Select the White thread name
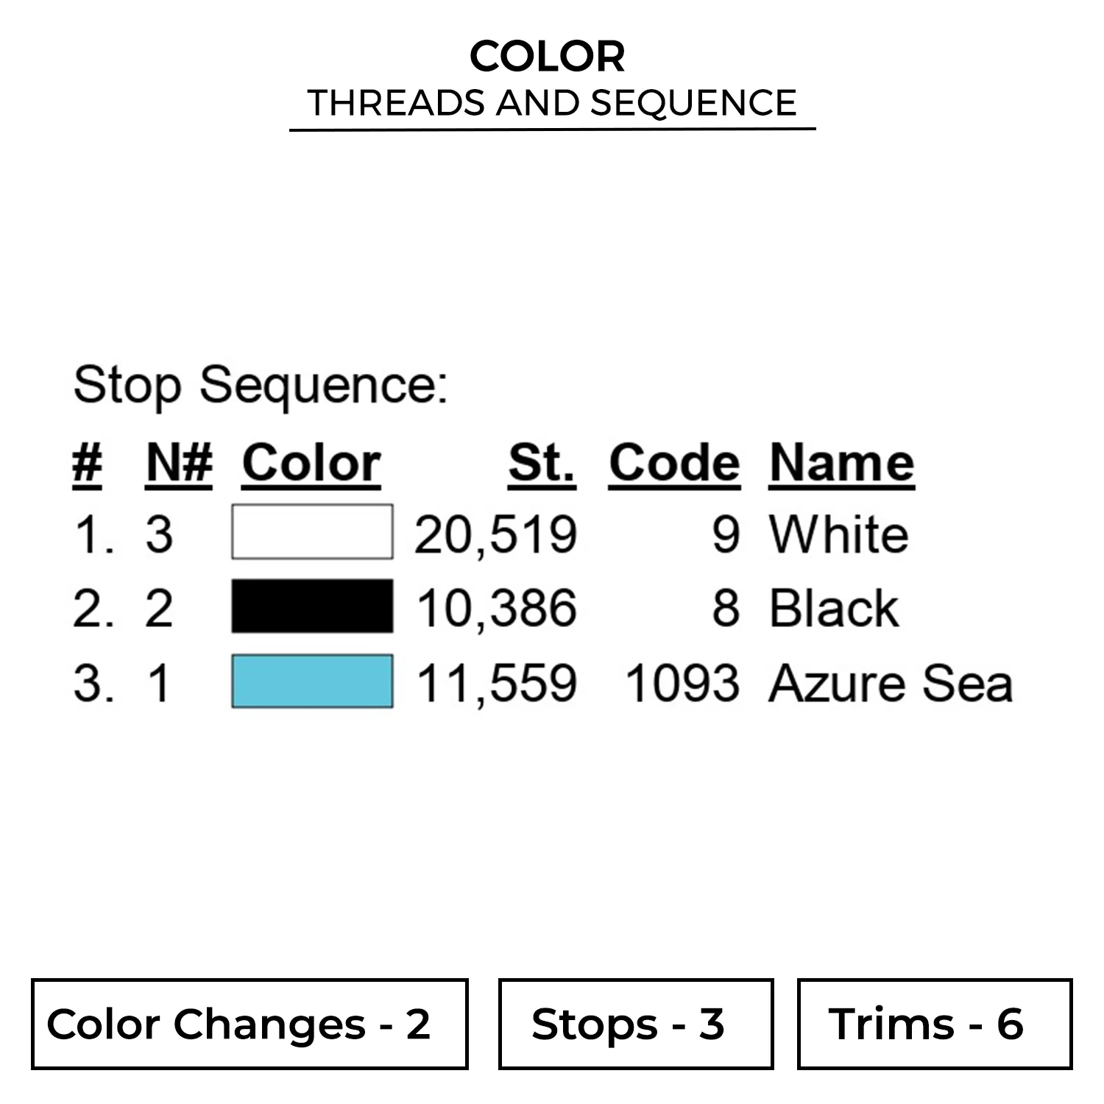 click(x=839, y=534)
